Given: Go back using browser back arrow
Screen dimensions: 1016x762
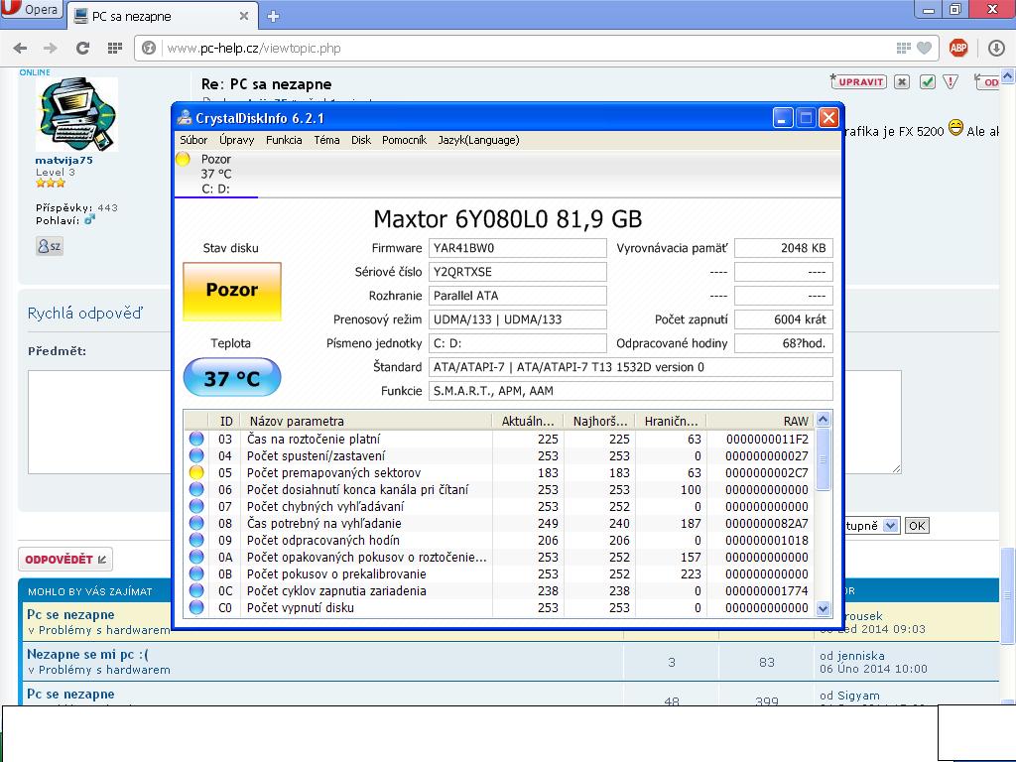Looking at the screenshot, I should pos(20,48).
